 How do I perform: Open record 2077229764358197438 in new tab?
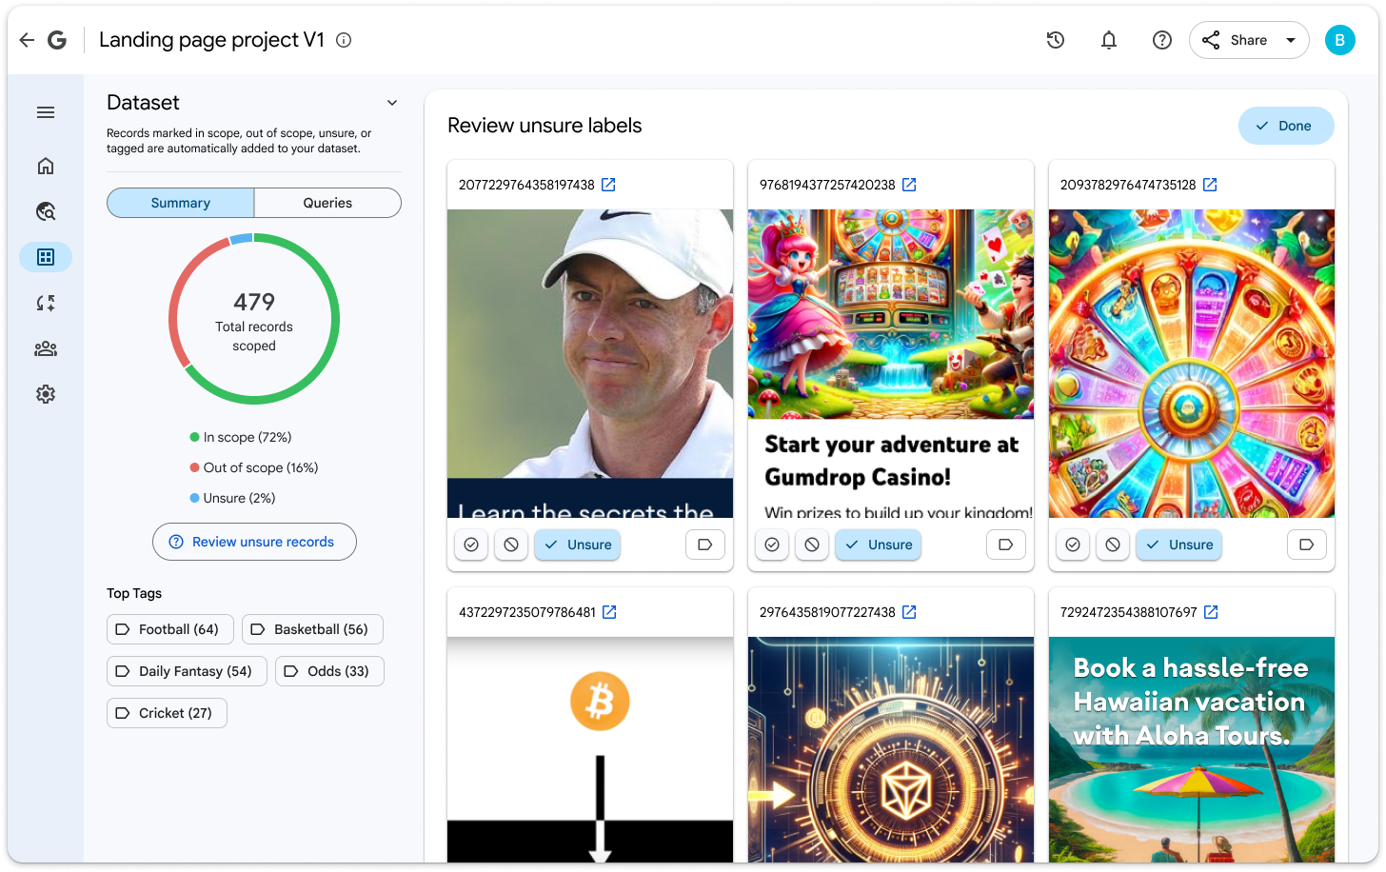pos(608,185)
